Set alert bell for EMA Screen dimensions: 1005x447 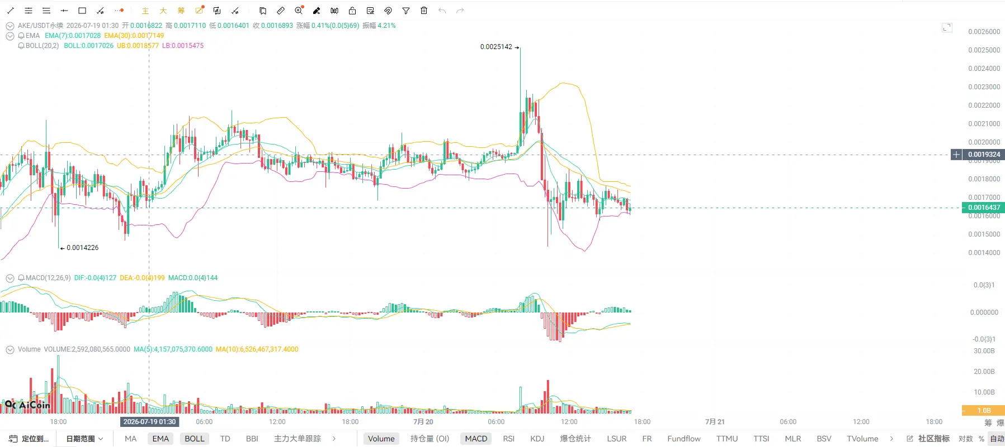(x=21, y=36)
